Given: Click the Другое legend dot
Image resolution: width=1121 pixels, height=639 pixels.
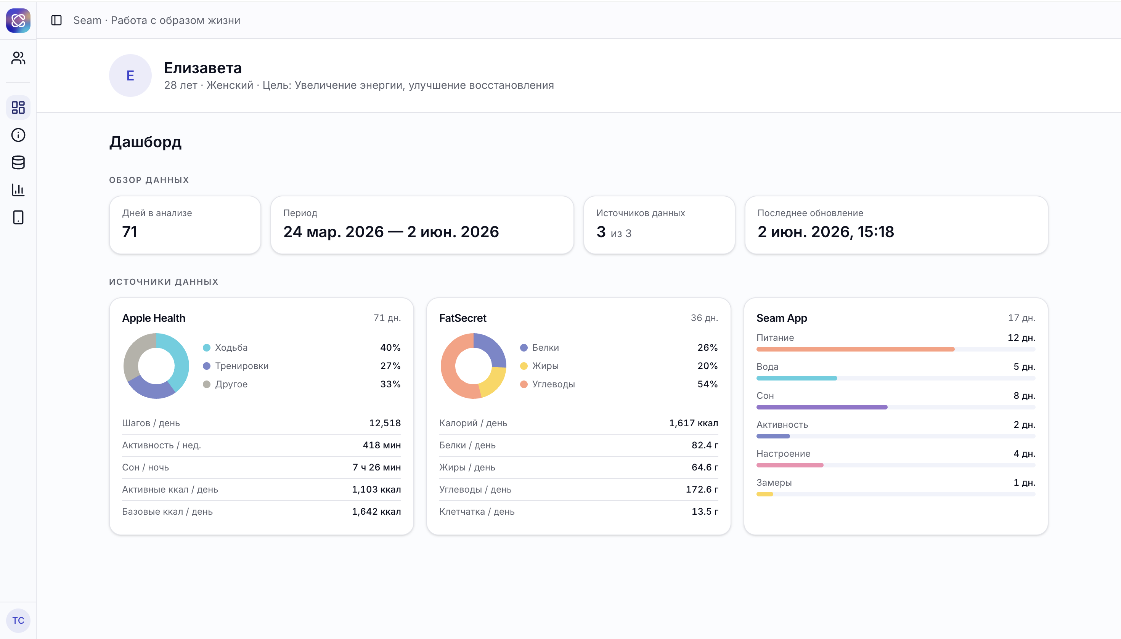Looking at the screenshot, I should click(206, 384).
